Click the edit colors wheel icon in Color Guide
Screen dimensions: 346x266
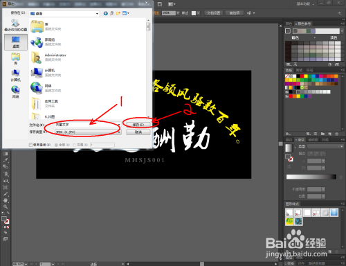(x=330, y=64)
